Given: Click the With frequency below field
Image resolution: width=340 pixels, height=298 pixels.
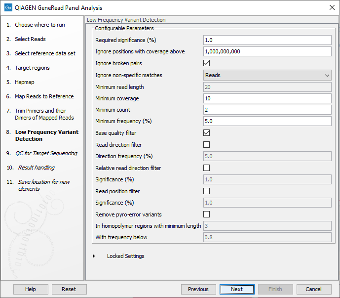Looking at the screenshot, I should [x=267, y=237].
